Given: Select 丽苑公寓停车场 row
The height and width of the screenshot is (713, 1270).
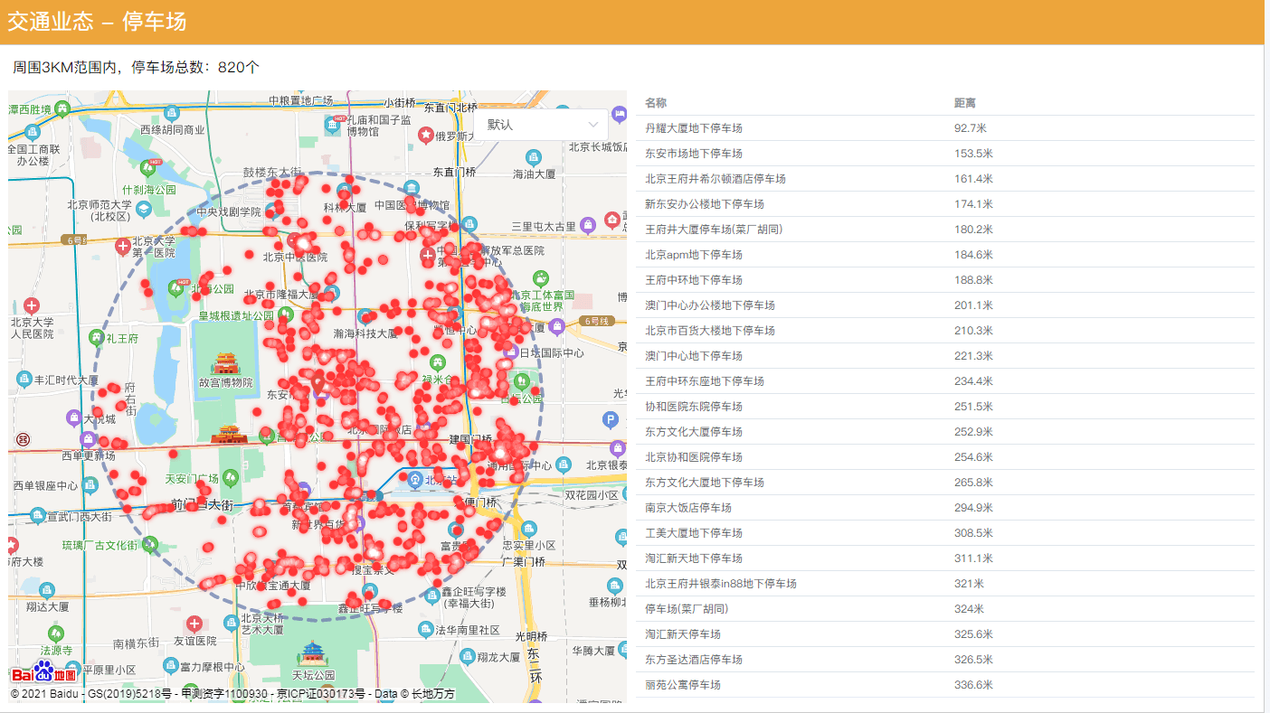Looking at the screenshot, I should pyautogui.click(x=944, y=685).
